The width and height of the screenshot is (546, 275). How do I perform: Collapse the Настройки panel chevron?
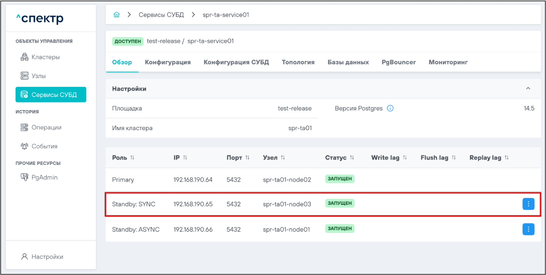coord(528,88)
